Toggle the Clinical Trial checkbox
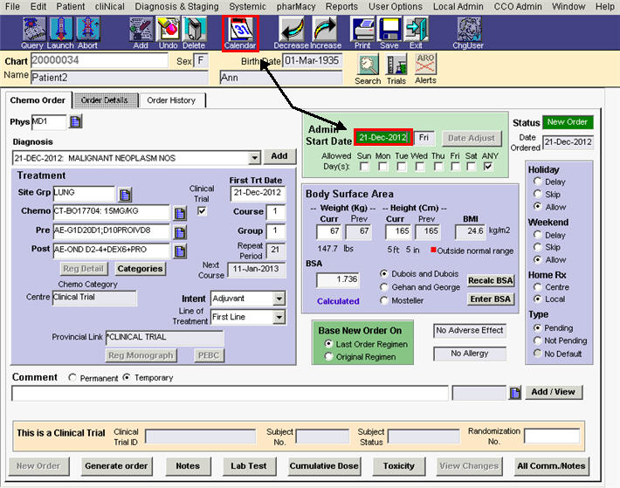620x488 pixels. click(x=202, y=211)
